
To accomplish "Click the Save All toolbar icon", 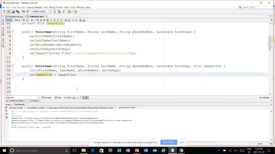I will coord(18,12).
